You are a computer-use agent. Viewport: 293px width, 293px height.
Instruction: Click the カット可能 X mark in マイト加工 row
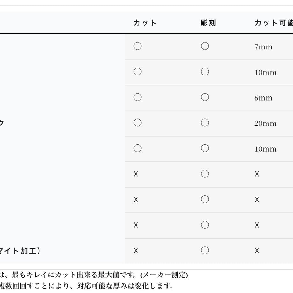tap(257, 251)
